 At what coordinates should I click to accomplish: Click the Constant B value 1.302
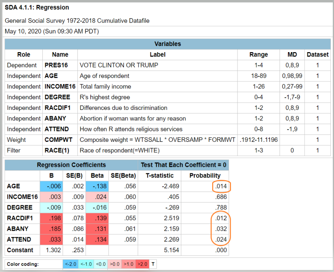pyautogui.click(x=53, y=250)
